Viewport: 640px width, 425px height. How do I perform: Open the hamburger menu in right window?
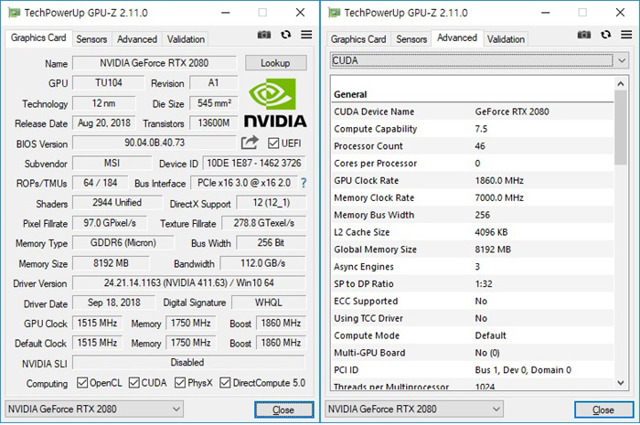coord(626,35)
